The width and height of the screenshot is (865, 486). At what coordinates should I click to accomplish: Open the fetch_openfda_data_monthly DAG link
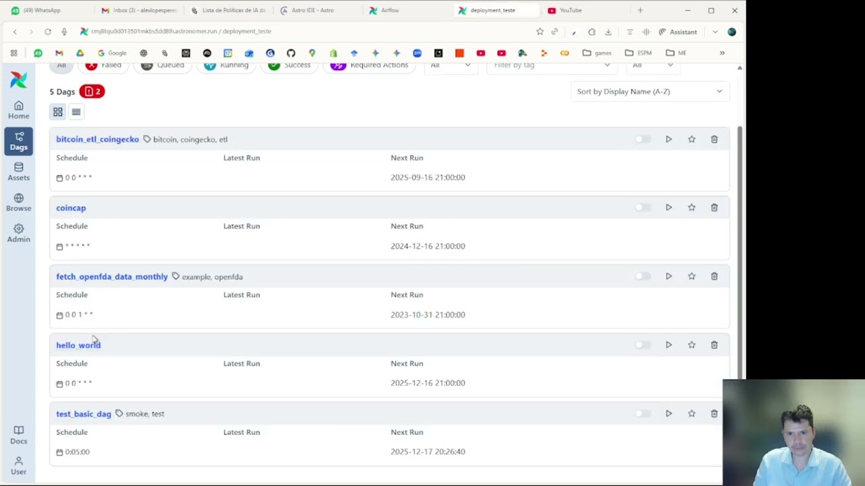tap(112, 277)
